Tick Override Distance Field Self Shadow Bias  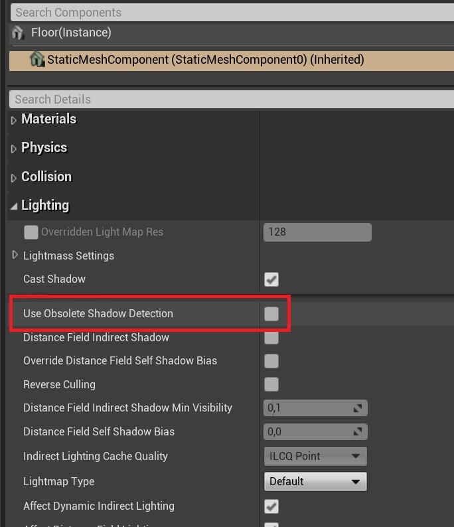pos(271,361)
